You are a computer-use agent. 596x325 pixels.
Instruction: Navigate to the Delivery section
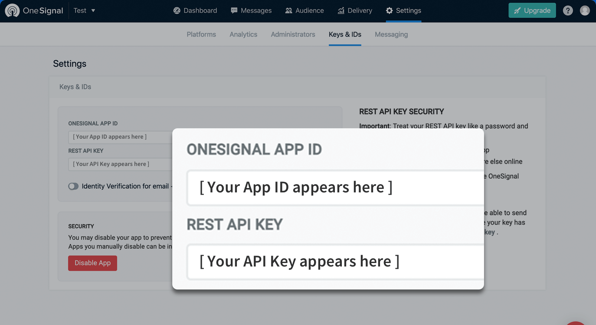point(355,10)
